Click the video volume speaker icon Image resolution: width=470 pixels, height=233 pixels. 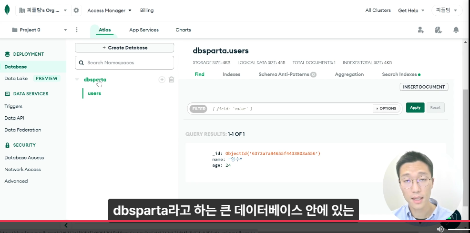440,229
